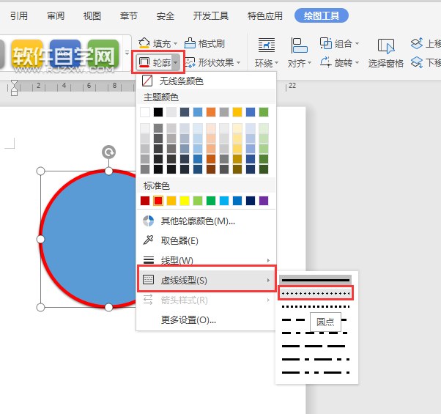Click the Wrap text (环绕) icon
The image size is (441, 414).
(267, 45)
